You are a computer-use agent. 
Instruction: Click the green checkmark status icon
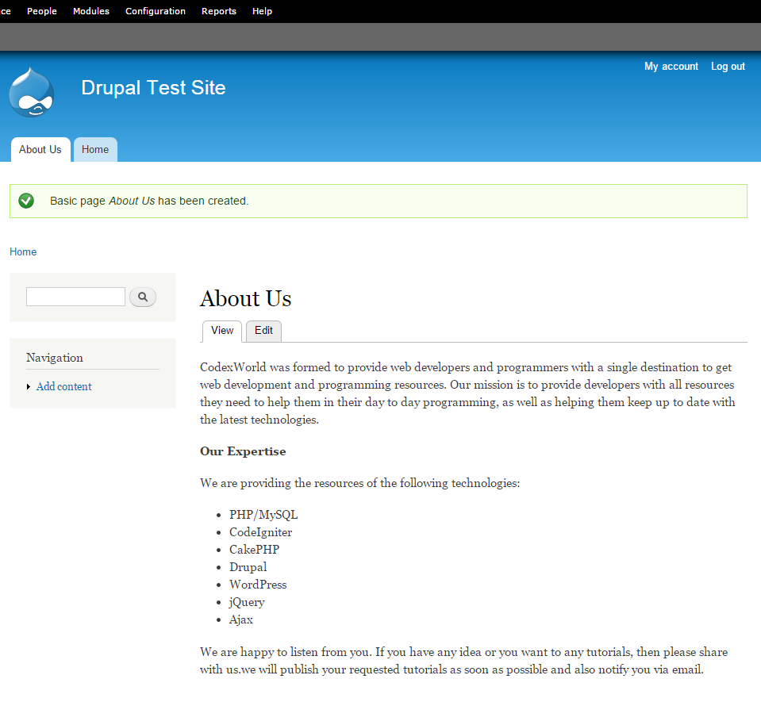(x=26, y=201)
